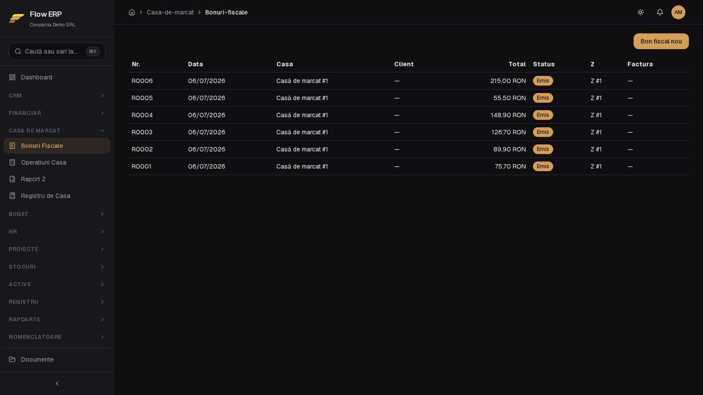This screenshot has width=703, height=395.
Task: Focus the Caută sau sari la search field
Action: 57,51
